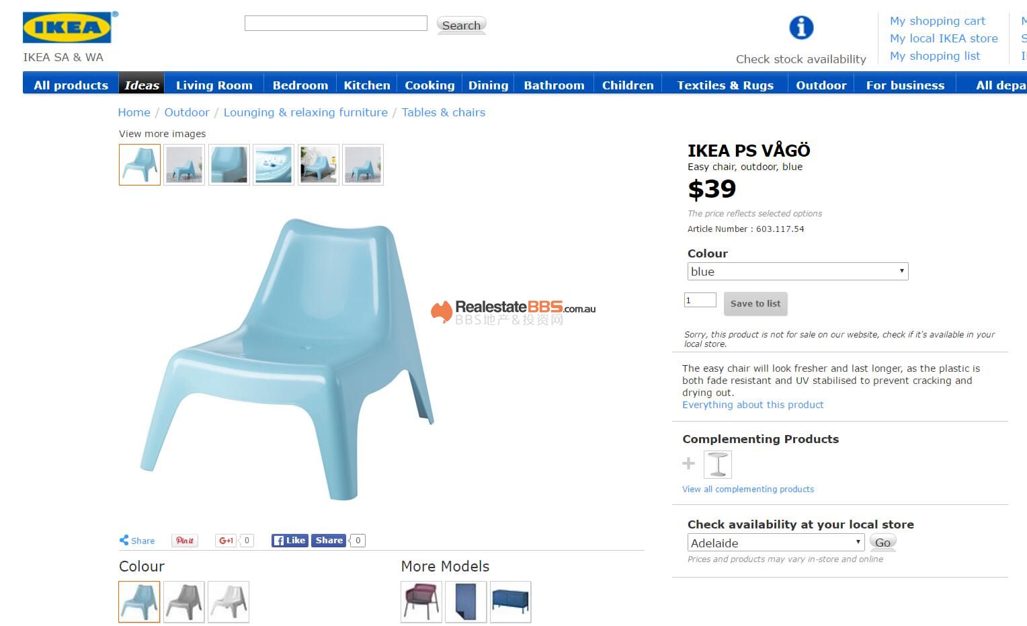Click the Google +1 button
Screen dimensions: 1027x626
pyautogui.click(x=227, y=541)
